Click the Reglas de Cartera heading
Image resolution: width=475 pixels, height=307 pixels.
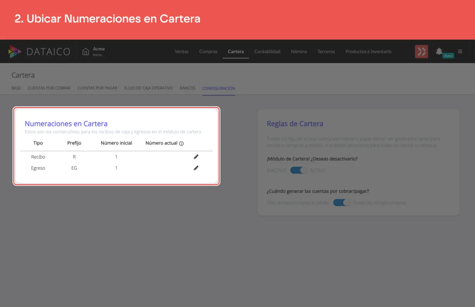[295, 124]
